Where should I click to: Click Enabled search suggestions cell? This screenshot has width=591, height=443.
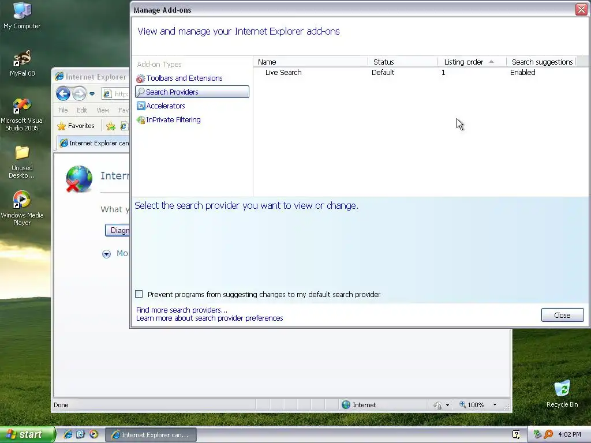pos(522,72)
